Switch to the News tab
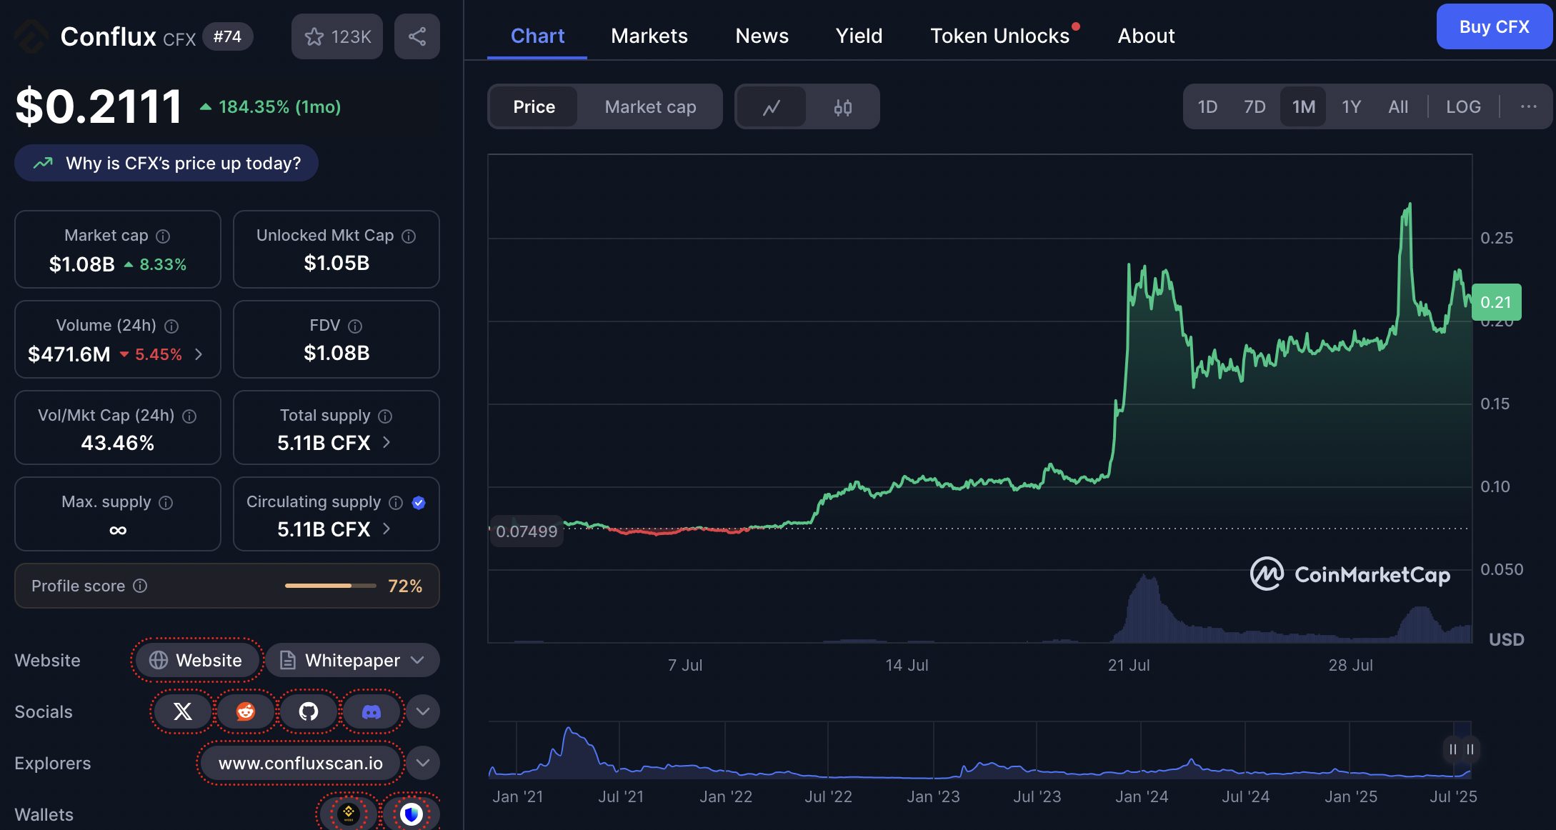This screenshot has width=1556, height=830. click(762, 36)
